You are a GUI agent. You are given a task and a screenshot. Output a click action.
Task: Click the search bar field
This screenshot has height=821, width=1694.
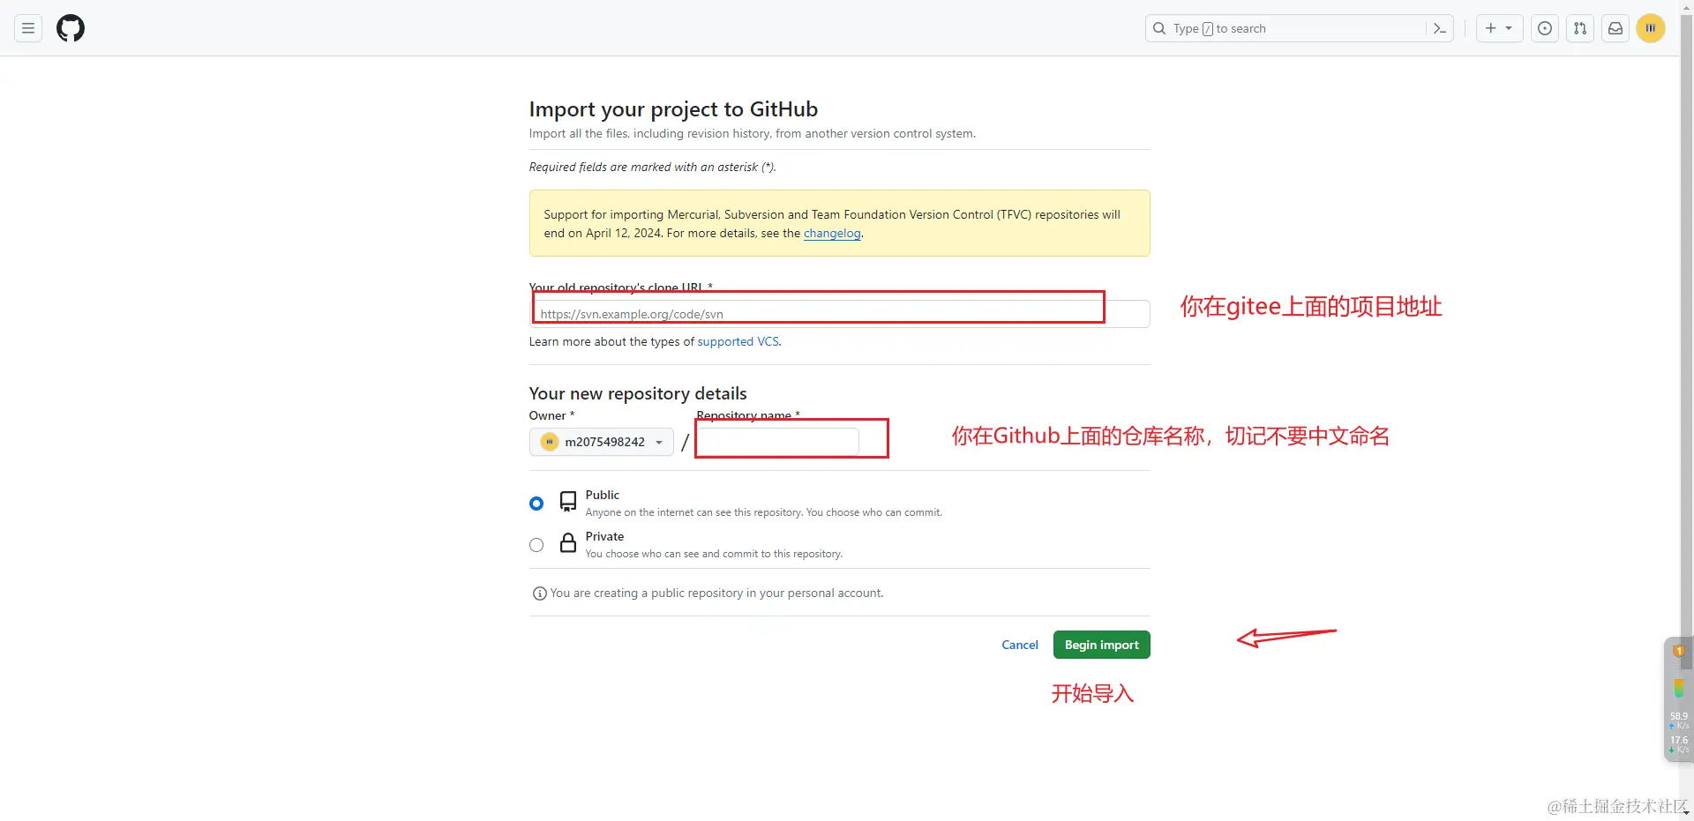1299,28
